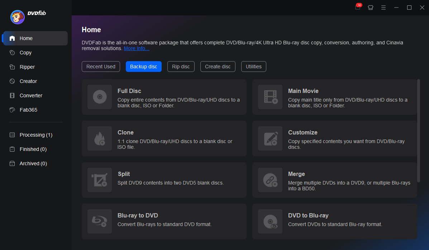The height and width of the screenshot is (250, 429).
Task: Click the Processing list icon
Action: pyautogui.click(x=12, y=135)
